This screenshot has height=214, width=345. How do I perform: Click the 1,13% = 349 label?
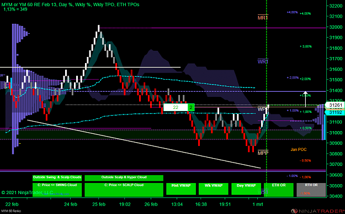(x=15, y=9)
